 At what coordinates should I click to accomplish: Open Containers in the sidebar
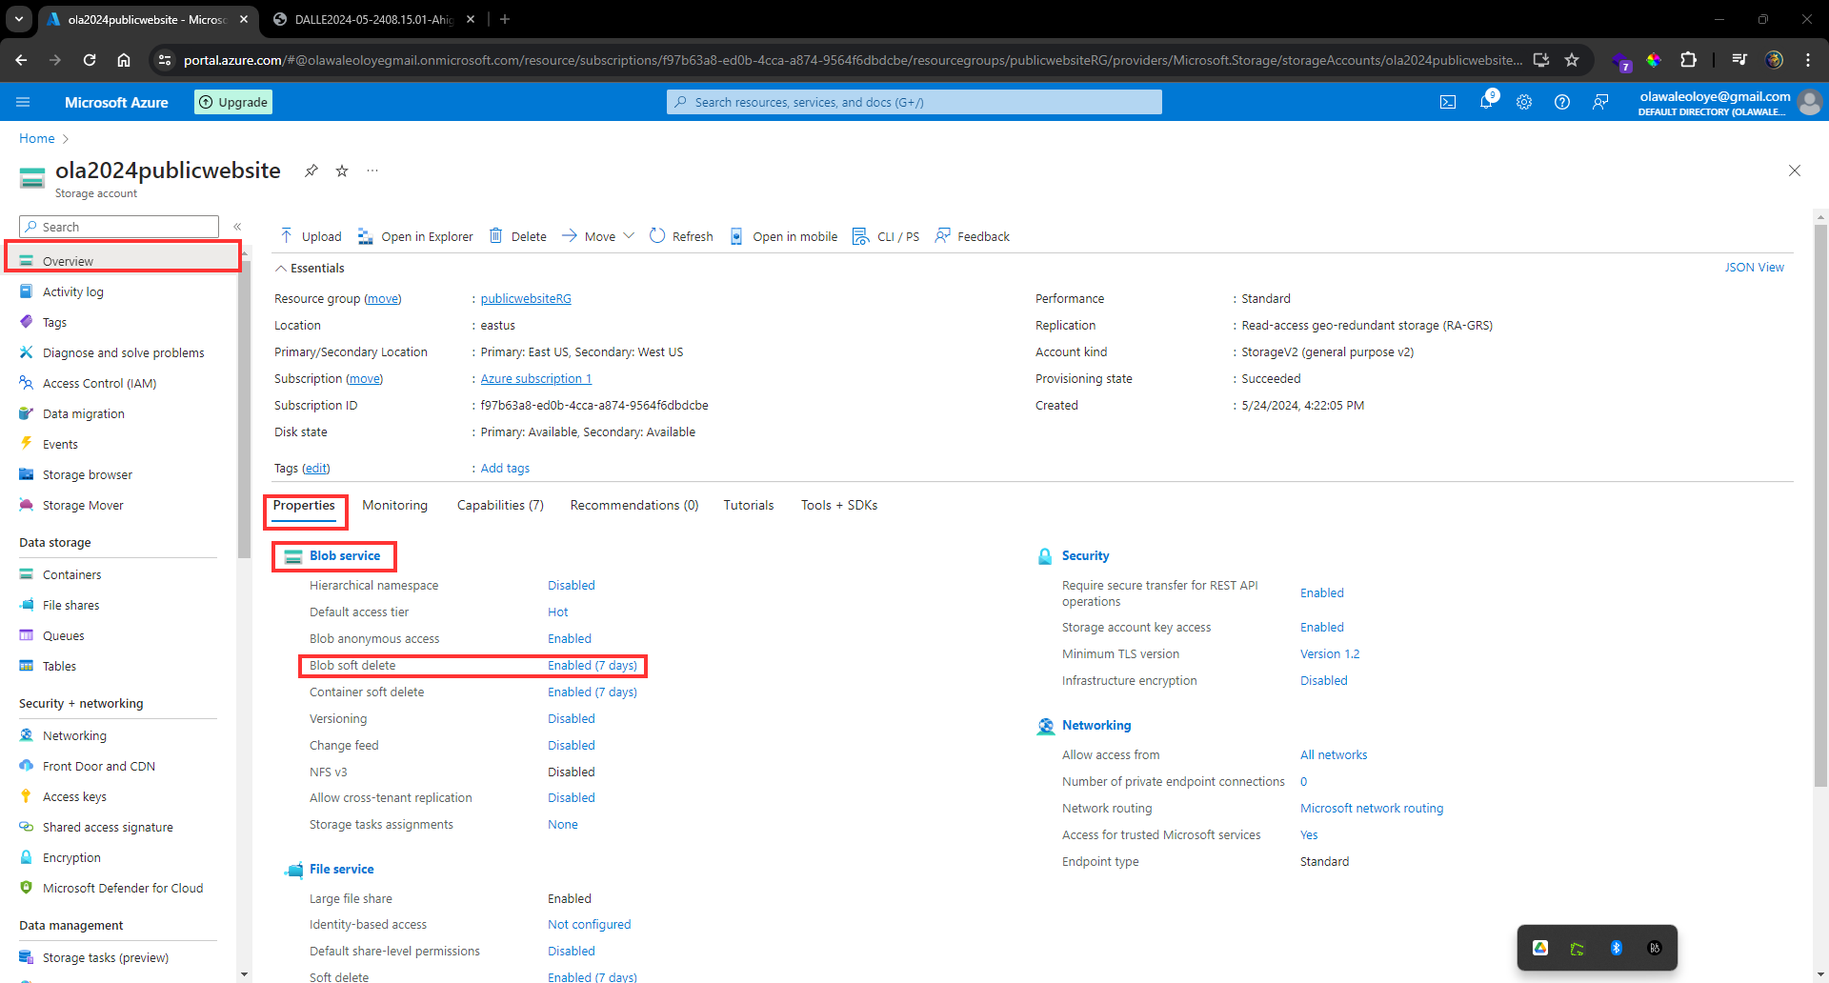[x=71, y=574]
